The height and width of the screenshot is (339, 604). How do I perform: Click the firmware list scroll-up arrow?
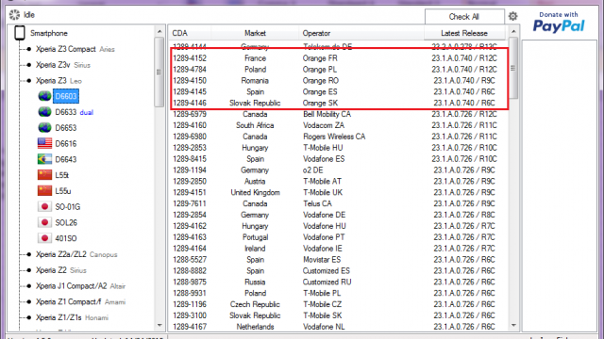coord(513,31)
